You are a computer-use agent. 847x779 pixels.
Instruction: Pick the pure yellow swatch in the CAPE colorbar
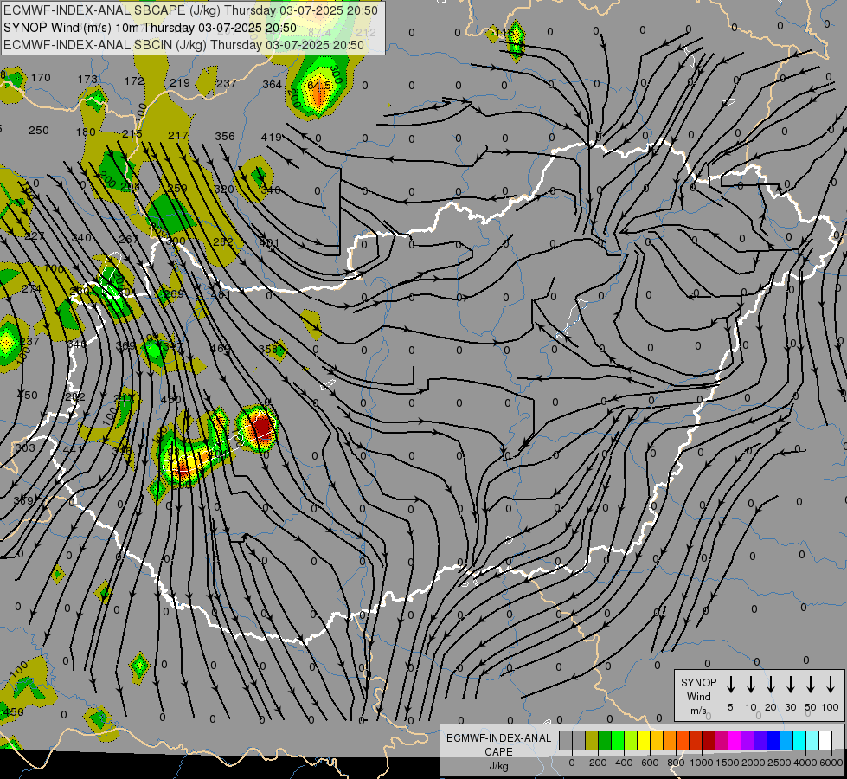pyautogui.click(x=644, y=740)
